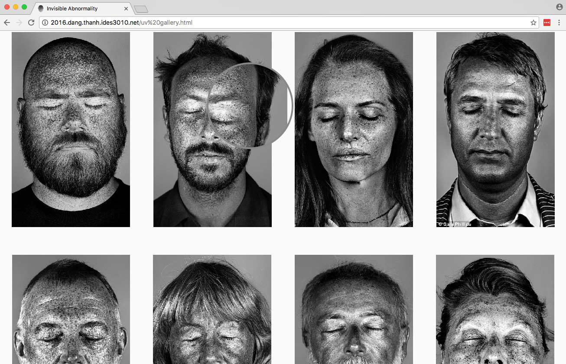Viewport: 566px width, 364px height.
Task: Open the user profile icon in title bar
Action: (x=559, y=7)
